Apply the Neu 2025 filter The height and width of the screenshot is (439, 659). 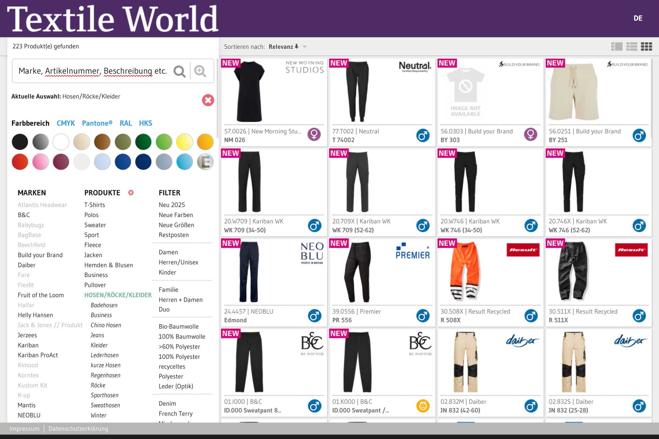pos(172,205)
